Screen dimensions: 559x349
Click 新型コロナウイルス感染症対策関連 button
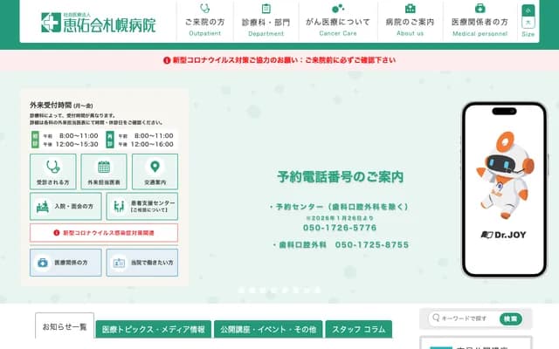coord(104,233)
